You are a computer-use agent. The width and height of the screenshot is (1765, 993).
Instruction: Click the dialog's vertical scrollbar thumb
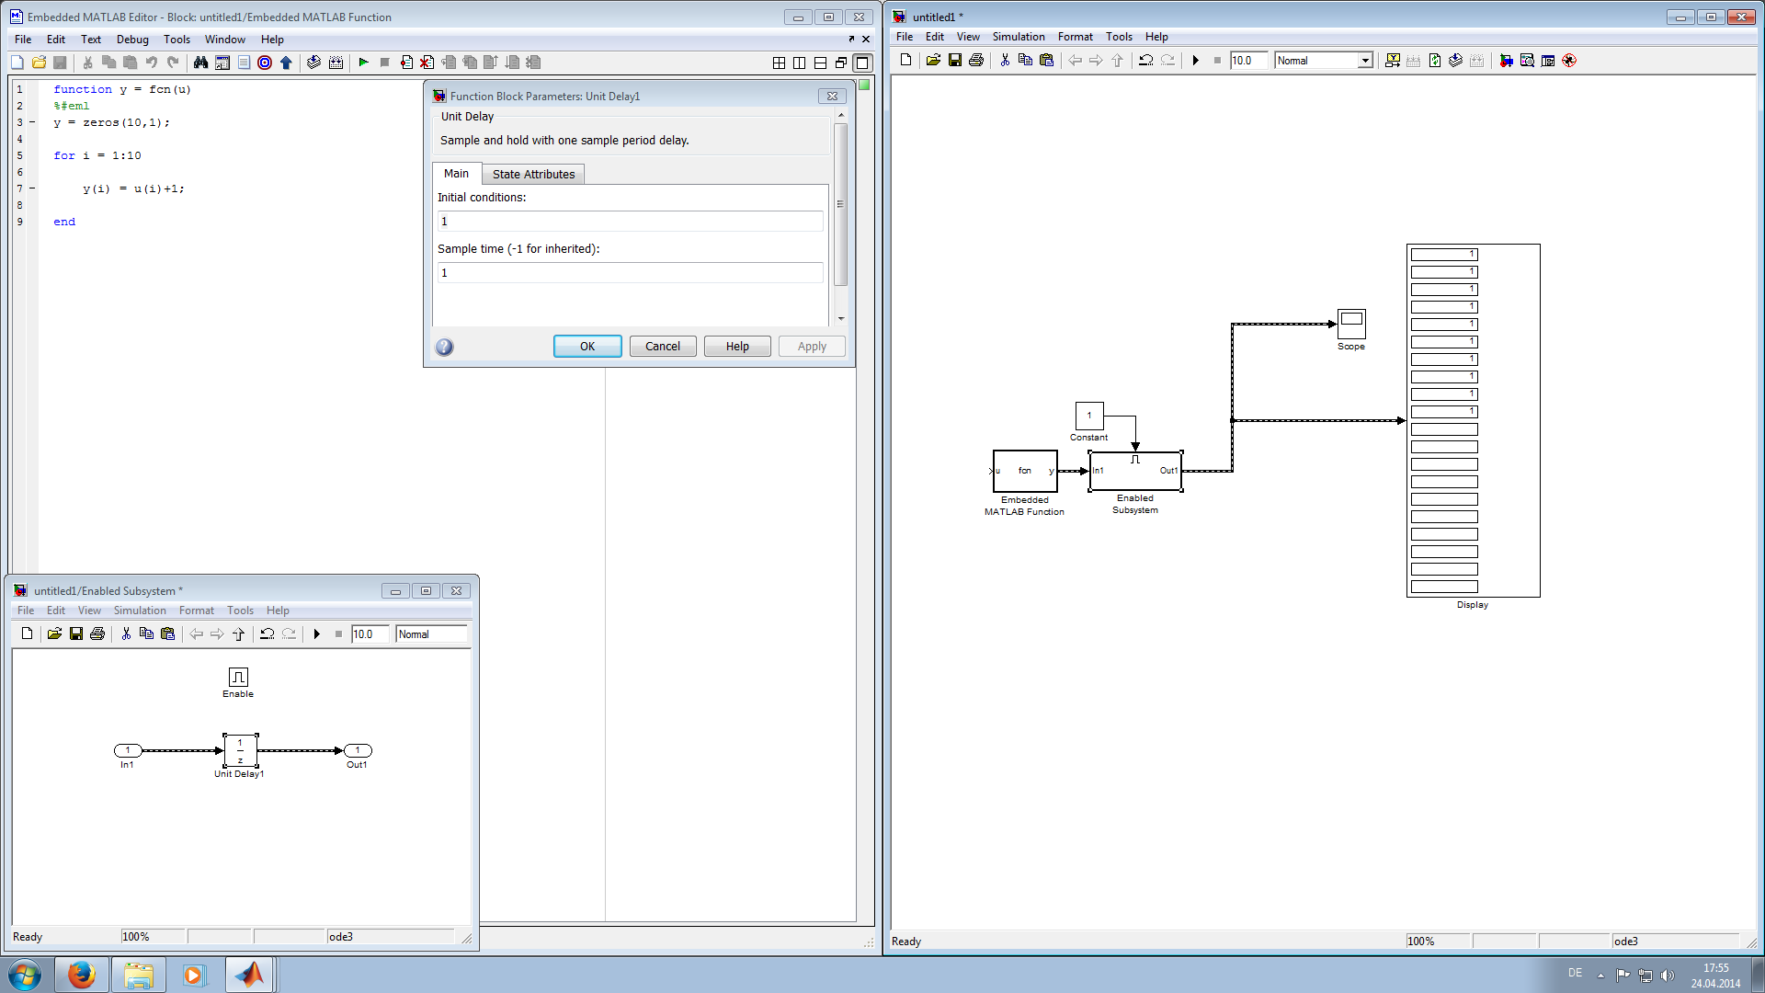pos(840,202)
